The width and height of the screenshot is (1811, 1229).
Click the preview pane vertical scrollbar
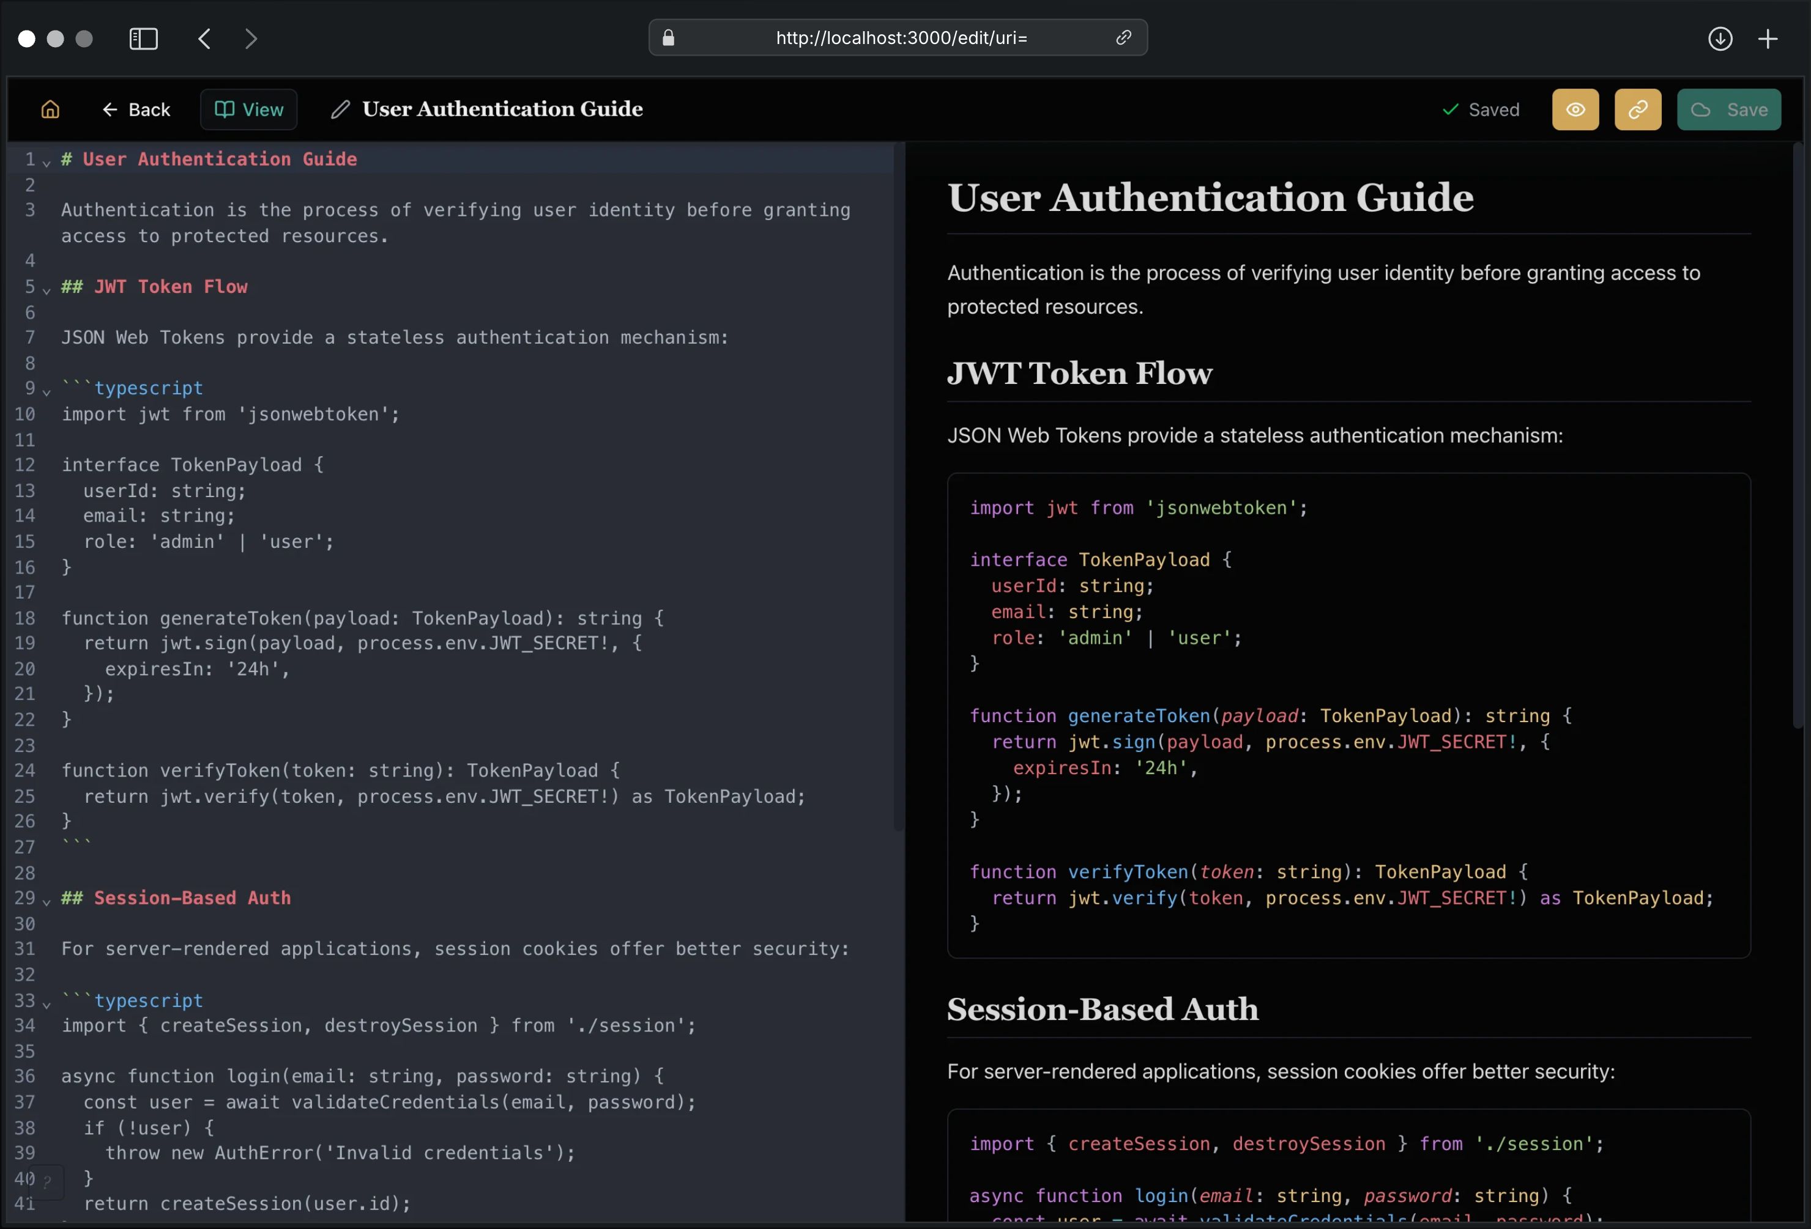tap(1797, 436)
